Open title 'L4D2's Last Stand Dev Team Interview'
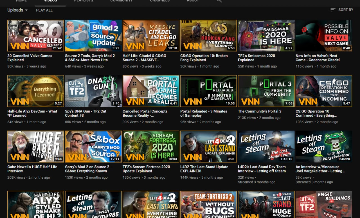 [262, 169]
